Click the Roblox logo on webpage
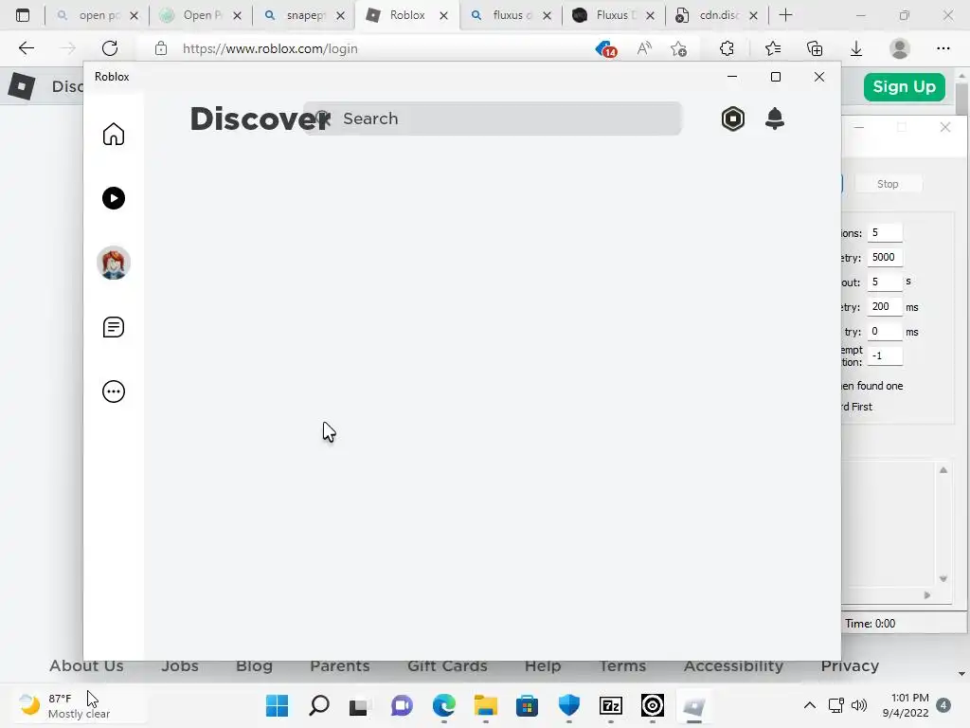 (22, 86)
